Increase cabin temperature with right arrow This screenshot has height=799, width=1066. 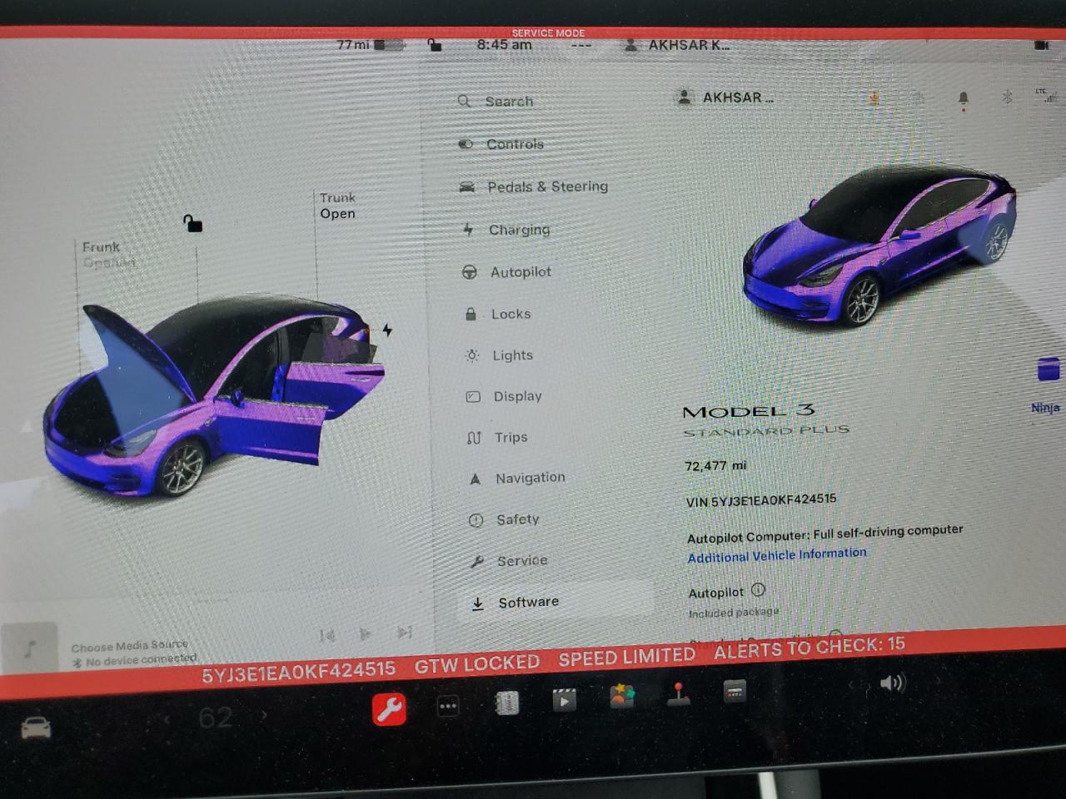coord(264,715)
